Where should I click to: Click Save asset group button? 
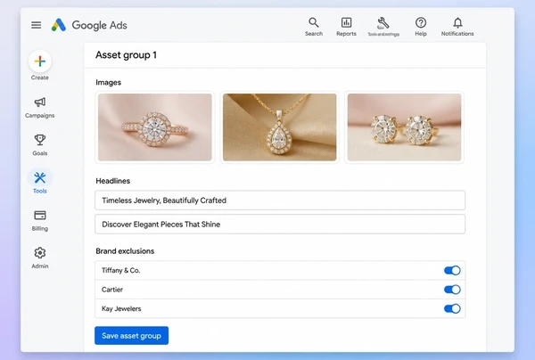[x=131, y=335]
